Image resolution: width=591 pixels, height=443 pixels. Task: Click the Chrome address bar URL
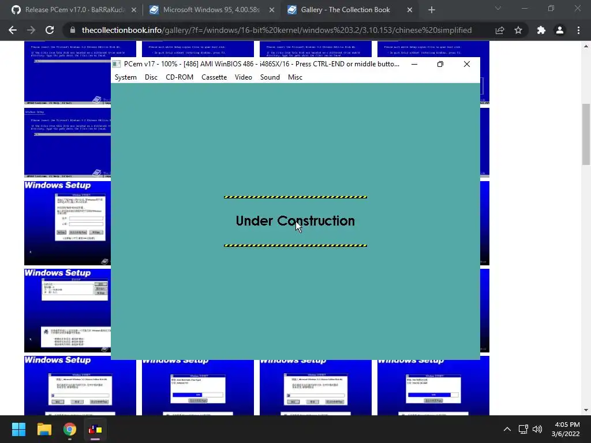pos(276,30)
